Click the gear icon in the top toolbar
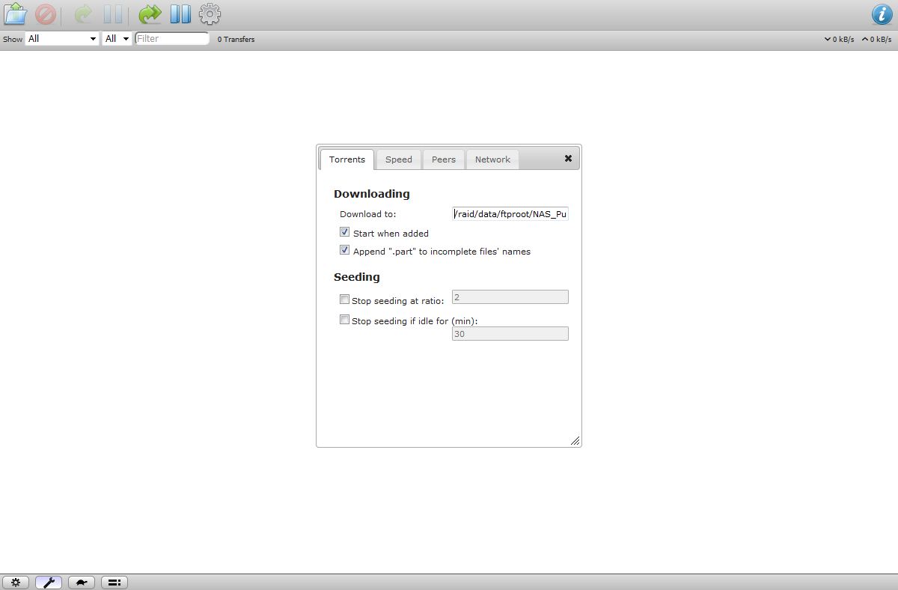 click(210, 14)
